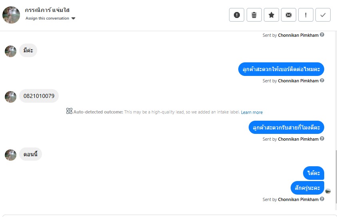Click the seen-by avatar near last message

[x=328, y=191]
